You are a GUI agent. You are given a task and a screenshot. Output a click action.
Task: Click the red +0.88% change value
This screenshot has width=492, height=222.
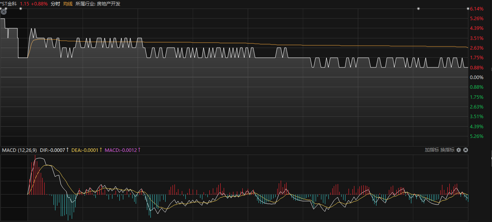pyautogui.click(x=40, y=3)
